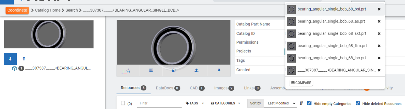Tick the select-all resources checkbox
The image size is (405, 109).
click(123, 103)
